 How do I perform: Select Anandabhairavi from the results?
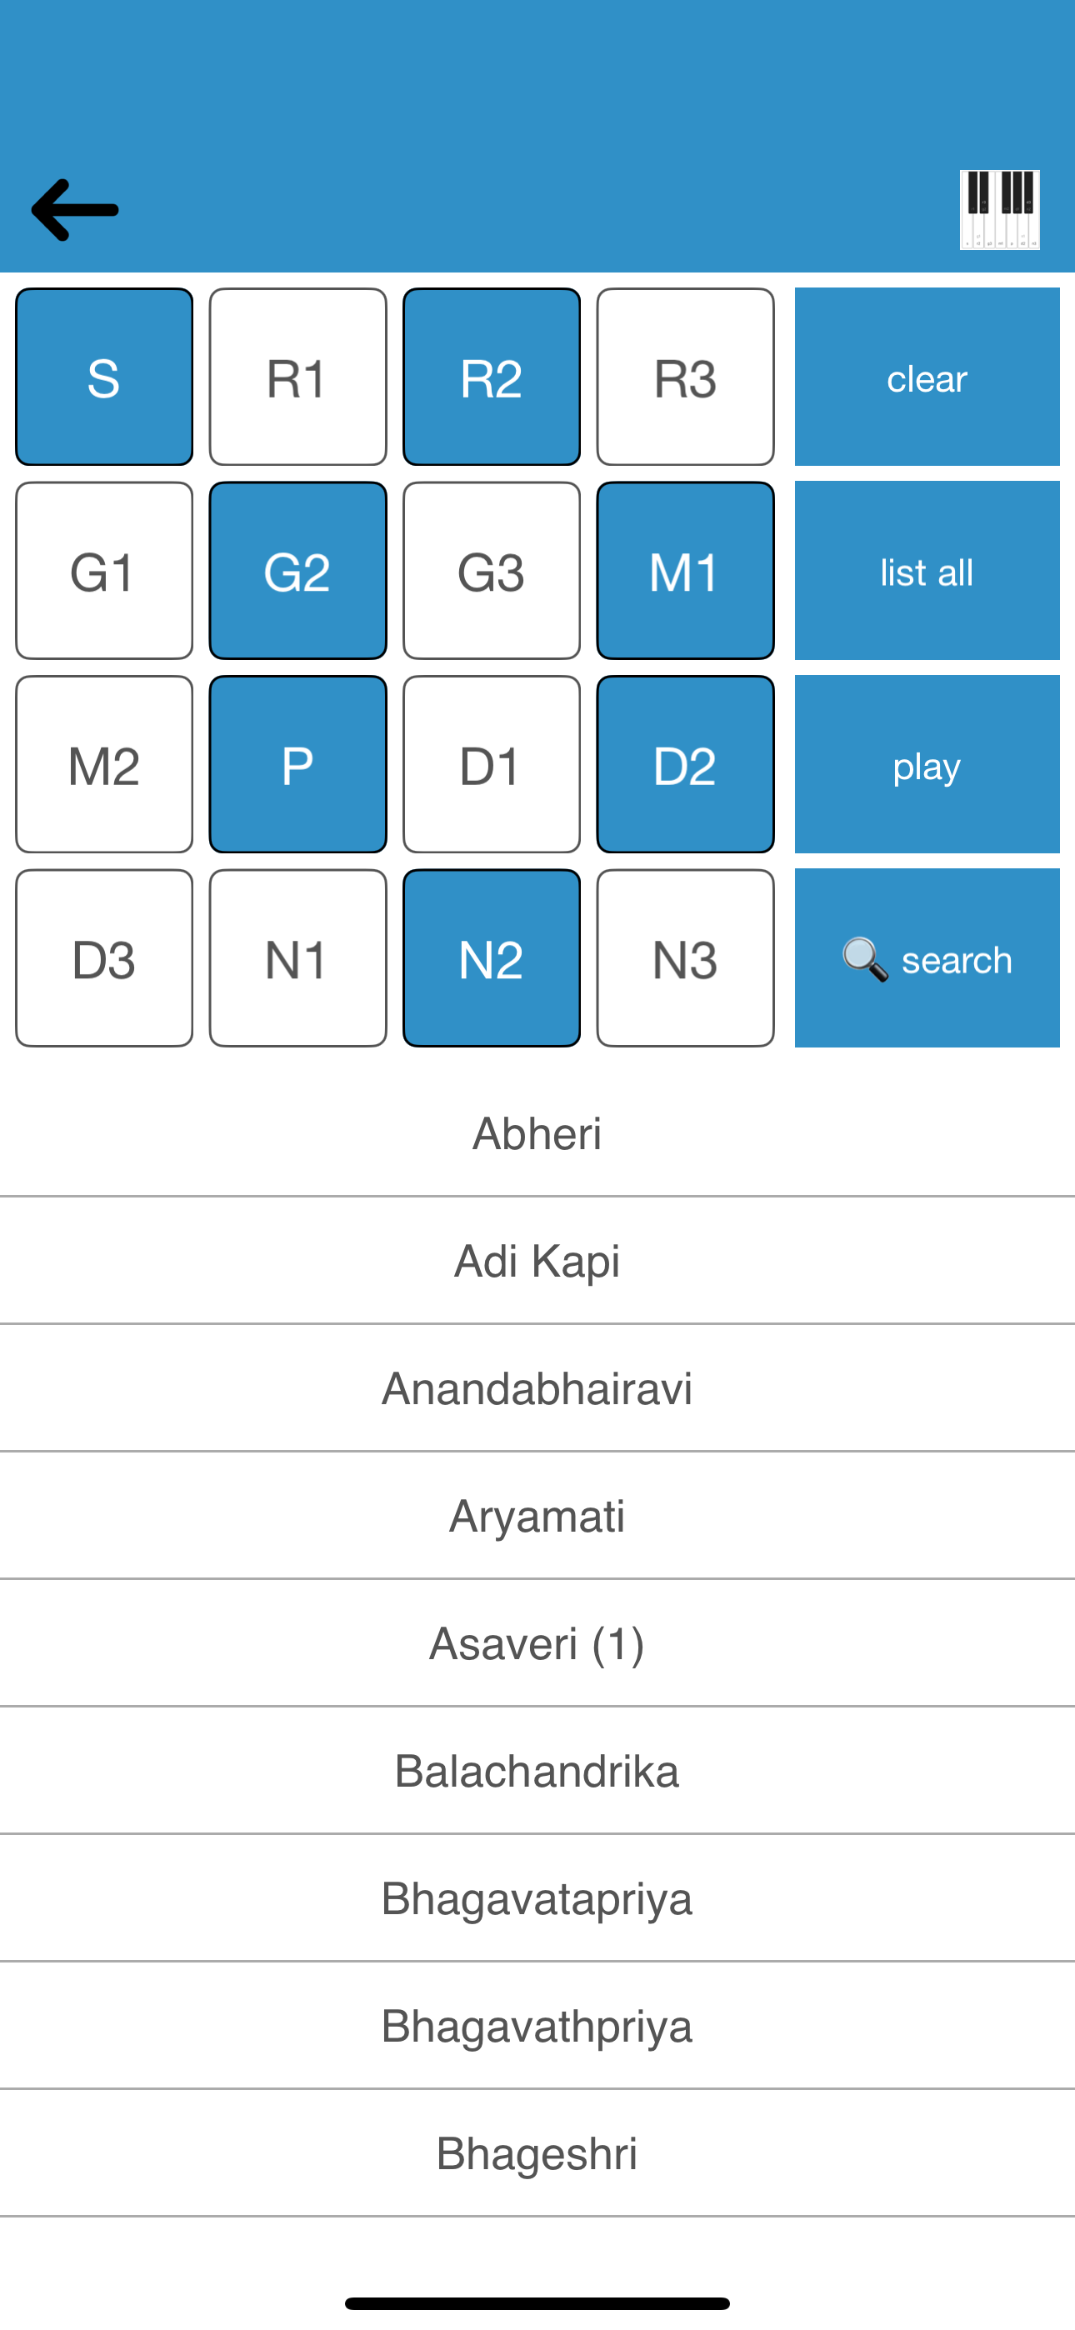[x=537, y=1388]
